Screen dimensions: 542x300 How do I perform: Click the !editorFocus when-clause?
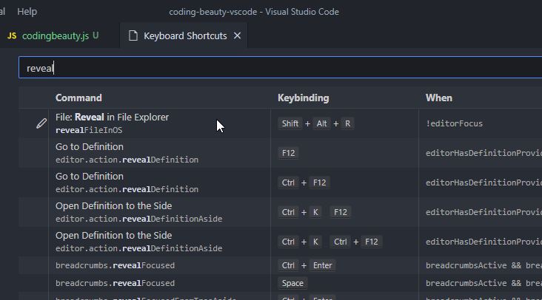click(454, 123)
